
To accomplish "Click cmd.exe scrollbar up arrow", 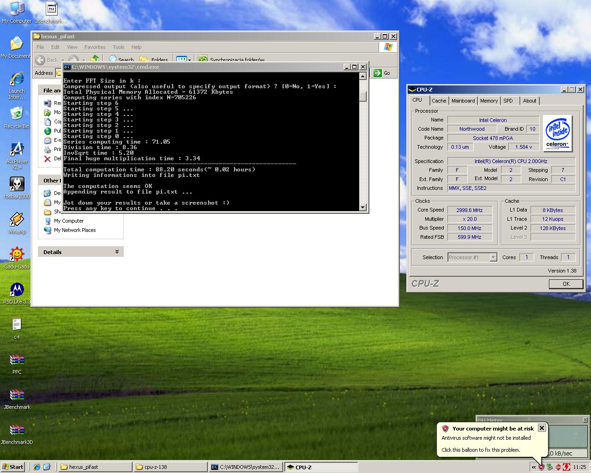I will coord(363,76).
